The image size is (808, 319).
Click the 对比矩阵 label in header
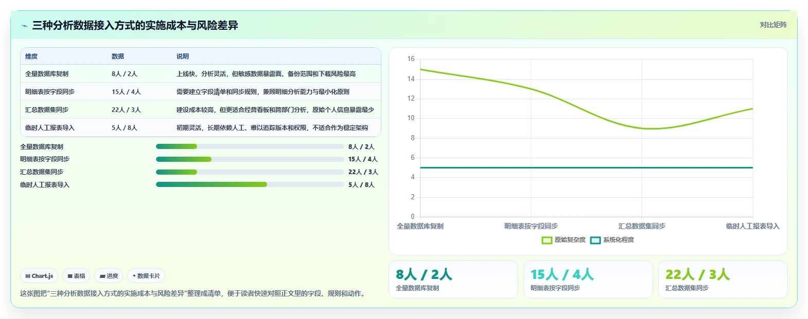click(773, 25)
